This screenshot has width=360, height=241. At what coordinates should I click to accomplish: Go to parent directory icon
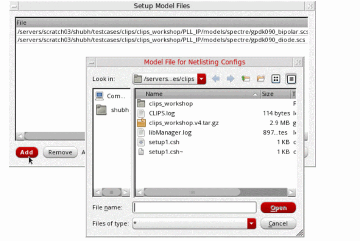coord(245,79)
